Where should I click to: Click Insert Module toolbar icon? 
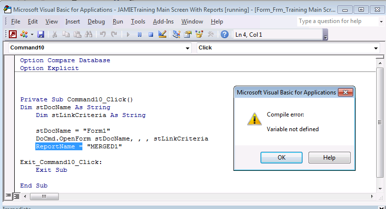(24, 34)
